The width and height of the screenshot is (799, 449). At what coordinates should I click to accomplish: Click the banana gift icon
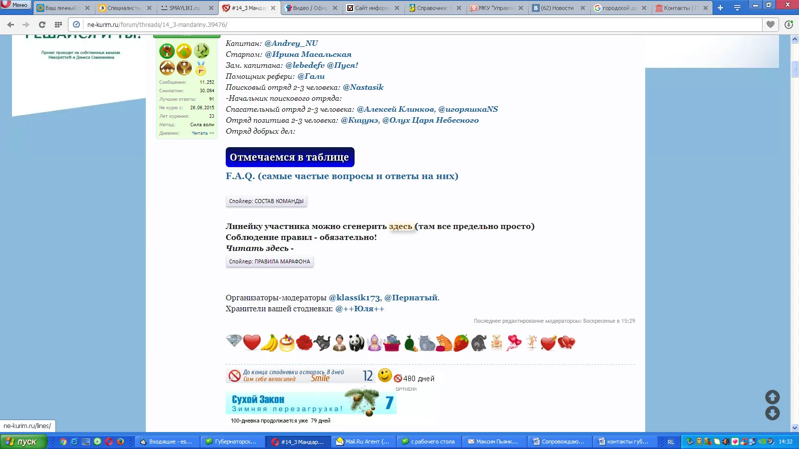pyautogui.click(x=270, y=343)
